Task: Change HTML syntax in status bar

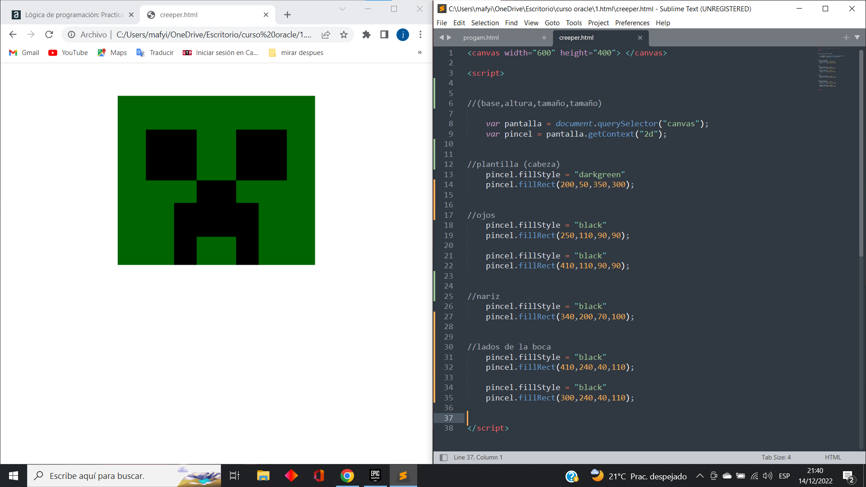Action: coord(833,458)
